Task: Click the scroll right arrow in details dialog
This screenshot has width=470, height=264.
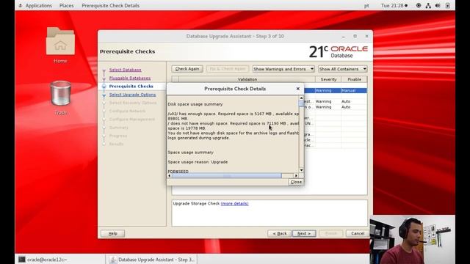Action: [296, 176]
